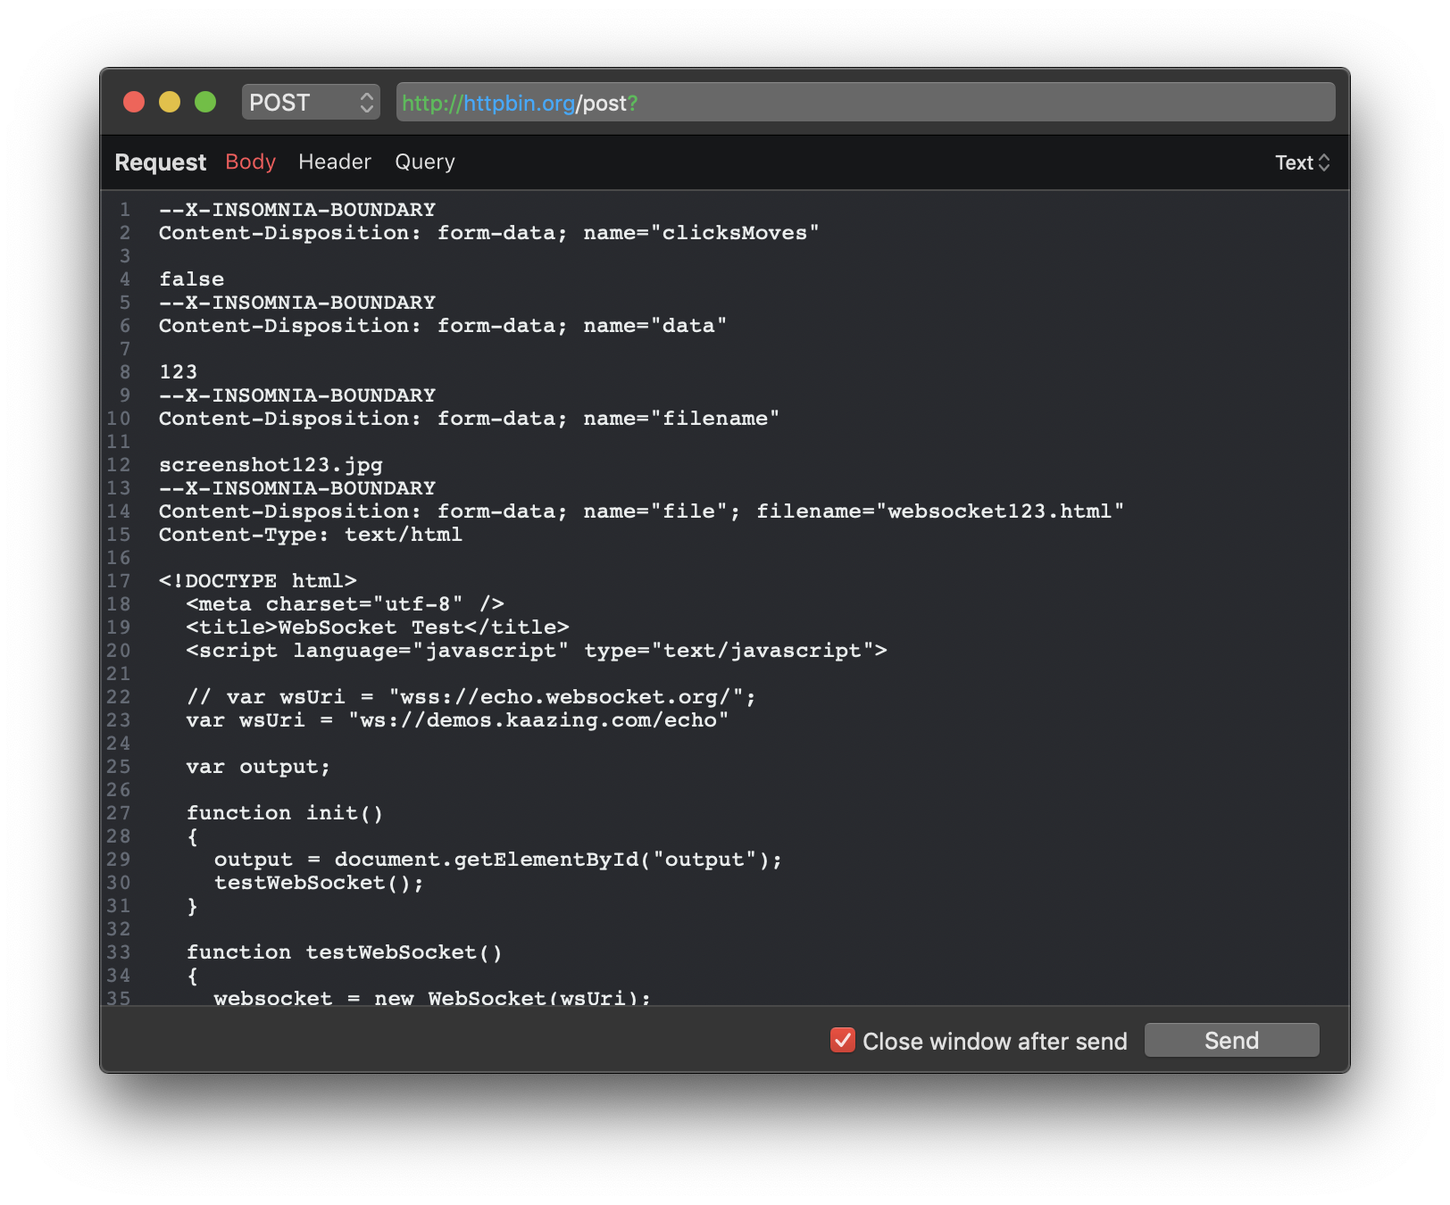Select the Request tab label
Viewport: 1450px width, 1205px height.
(x=159, y=162)
